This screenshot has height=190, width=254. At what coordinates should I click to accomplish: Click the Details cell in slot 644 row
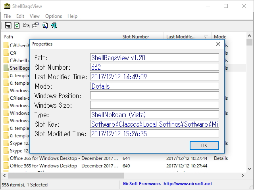(221, 158)
